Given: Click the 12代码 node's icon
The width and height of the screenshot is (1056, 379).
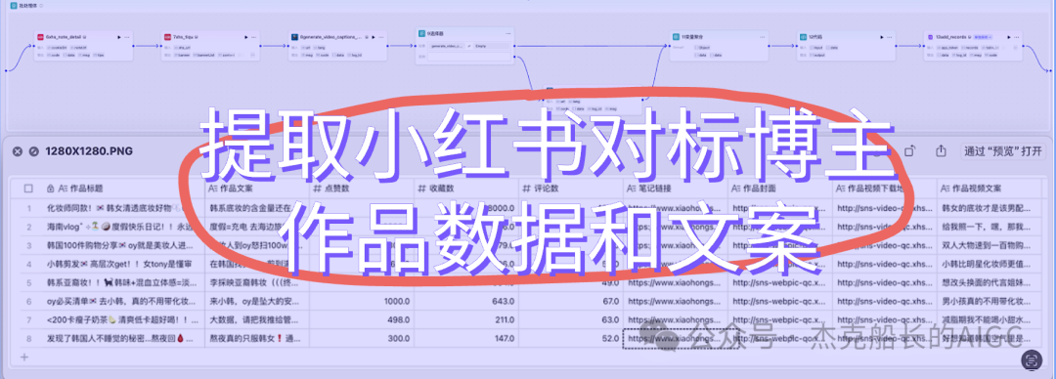Looking at the screenshot, I should (x=803, y=37).
